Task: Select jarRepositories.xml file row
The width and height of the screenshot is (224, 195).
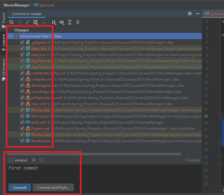Action: click(x=105, y=97)
